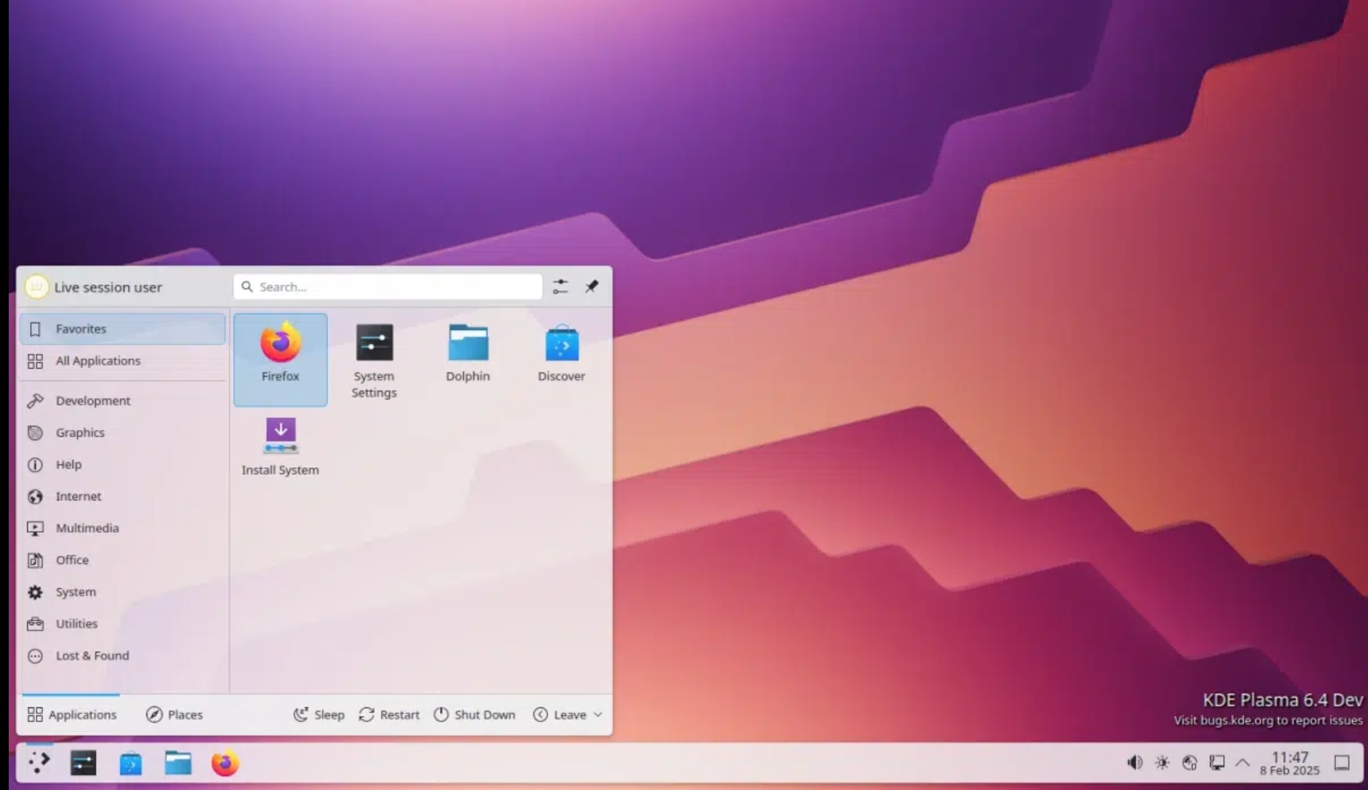
Task: Open the brightness tray icon
Action: (1162, 763)
